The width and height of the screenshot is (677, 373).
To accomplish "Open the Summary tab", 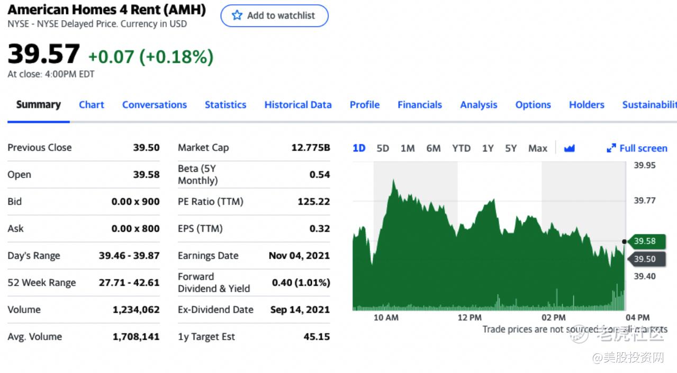I will (x=39, y=104).
